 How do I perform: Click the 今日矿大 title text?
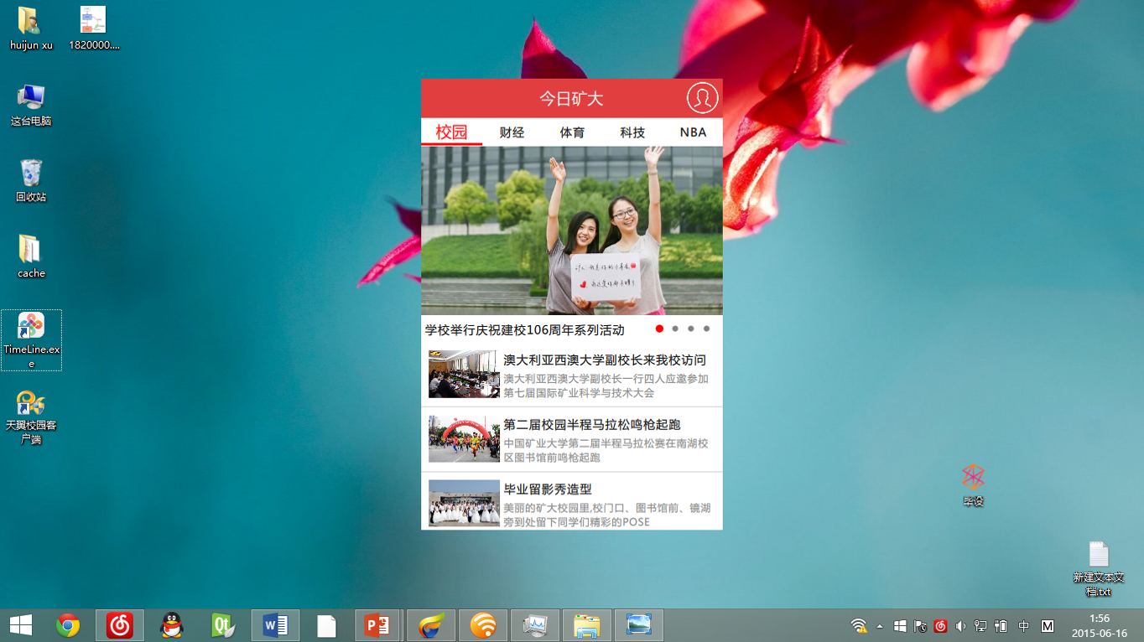click(x=571, y=99)
